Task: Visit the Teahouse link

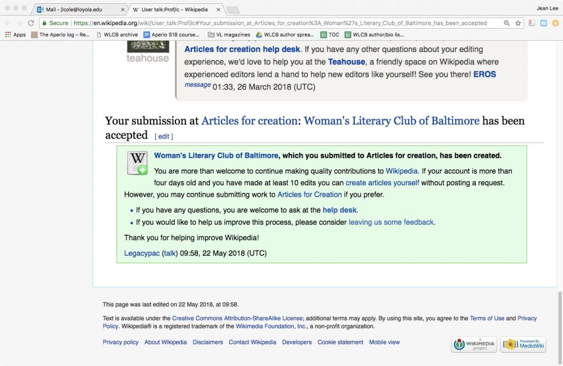Action: tap(346, 62)
